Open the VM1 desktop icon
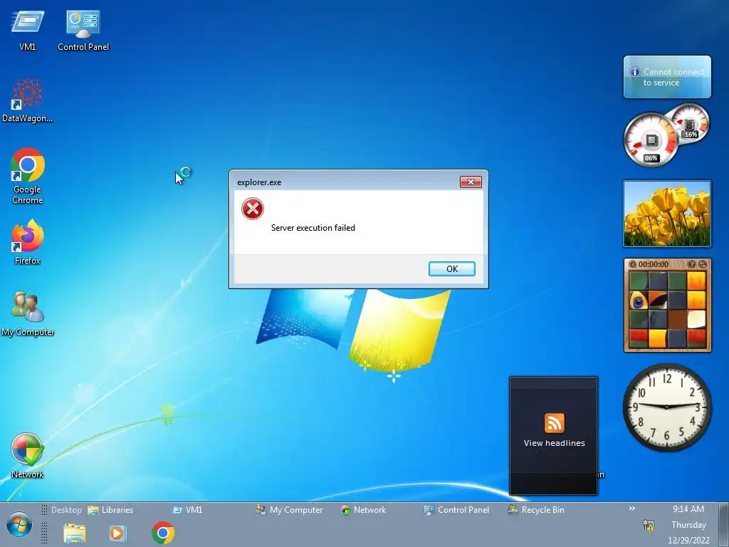This screenshot has width=729, height=547. (x=28, y=28)
